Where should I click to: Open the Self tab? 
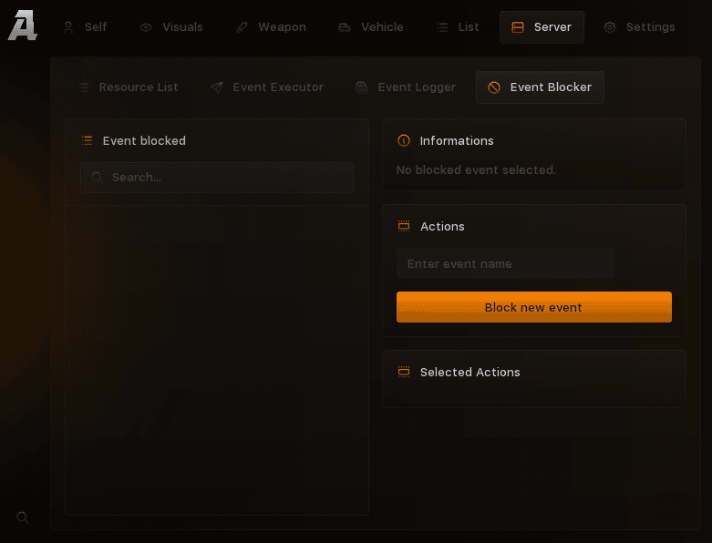[85, 27]
